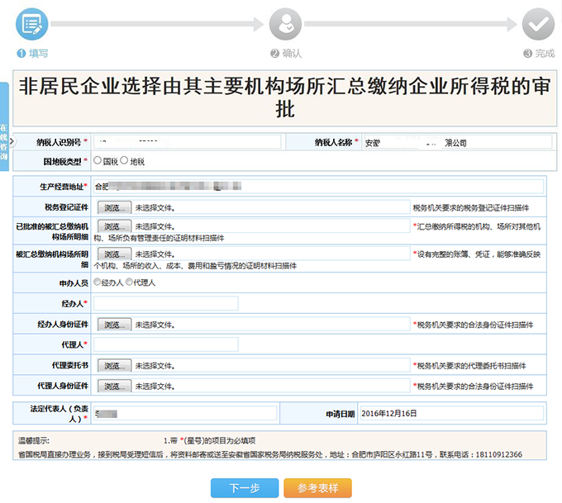Browse file for 经办人身份证件
This screenshot has height=503, width=562.
114,325
